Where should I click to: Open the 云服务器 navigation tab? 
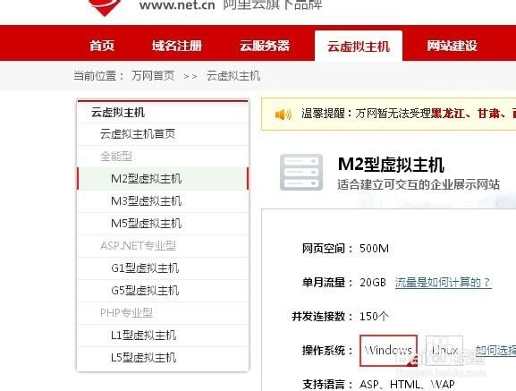[x=265, y=46]
